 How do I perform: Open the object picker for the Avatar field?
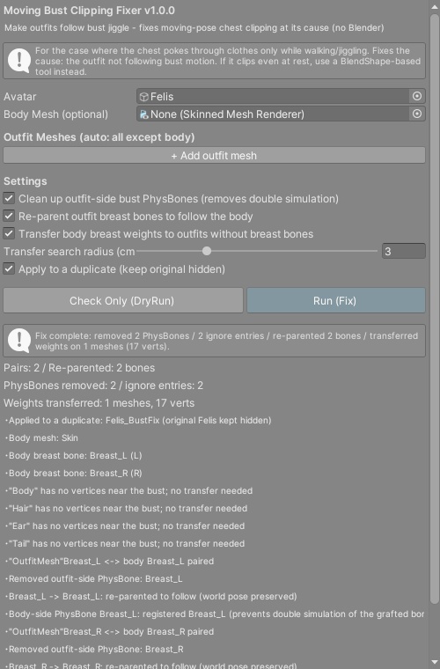tap(417, 97)
